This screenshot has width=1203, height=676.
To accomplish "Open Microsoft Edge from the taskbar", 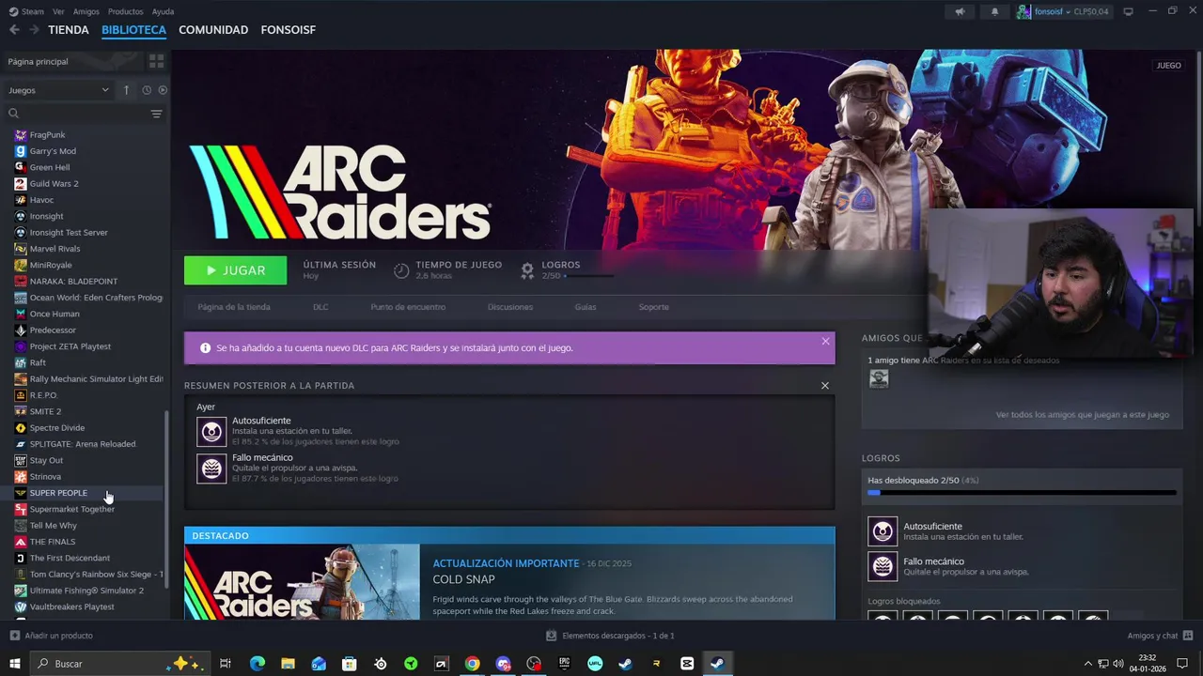I will coord(258,664).
